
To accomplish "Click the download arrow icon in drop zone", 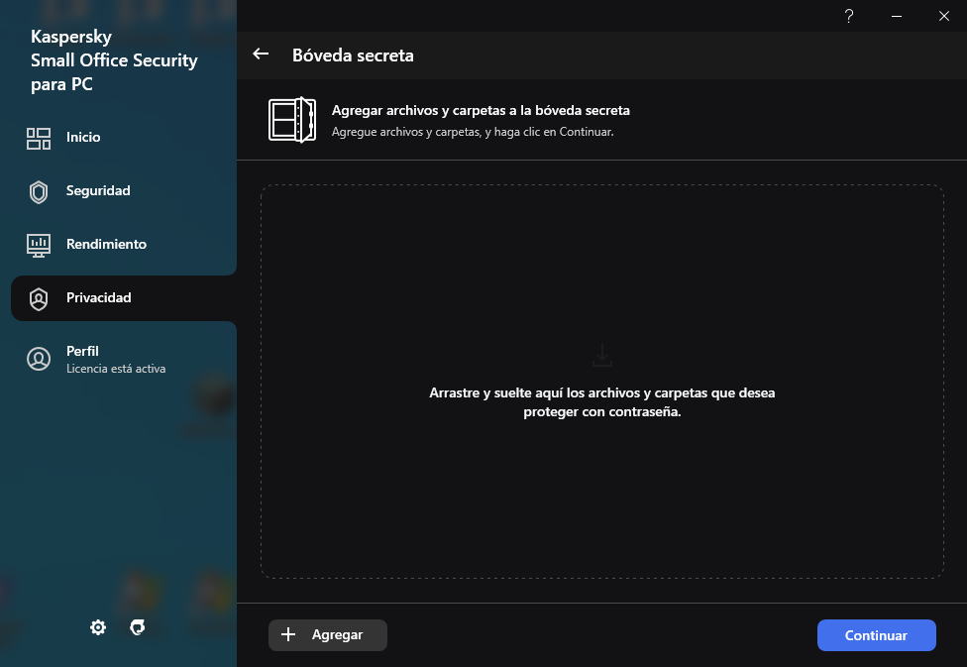I will pyautogui.click(x=602, y=355).
